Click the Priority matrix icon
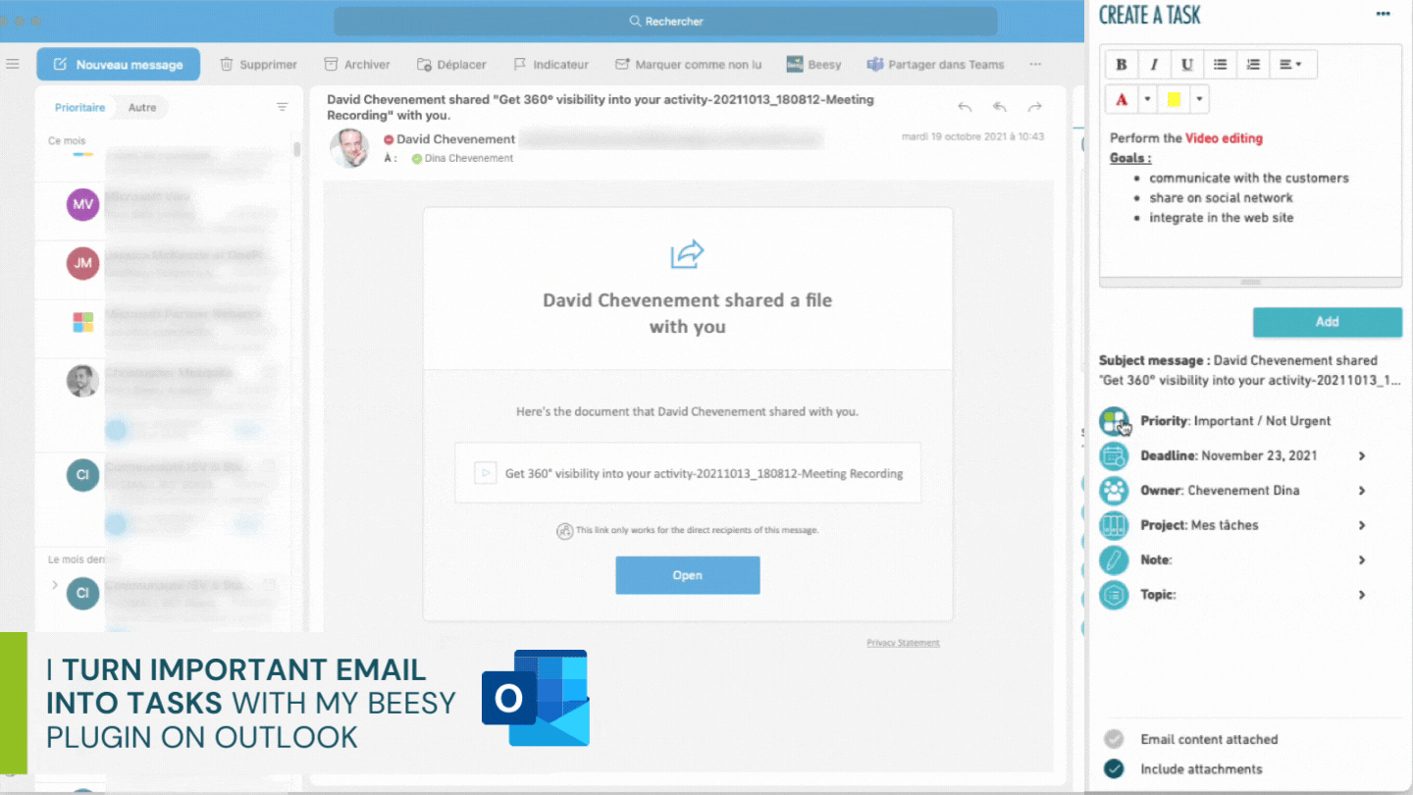1413x795 pixels. 1114,421
